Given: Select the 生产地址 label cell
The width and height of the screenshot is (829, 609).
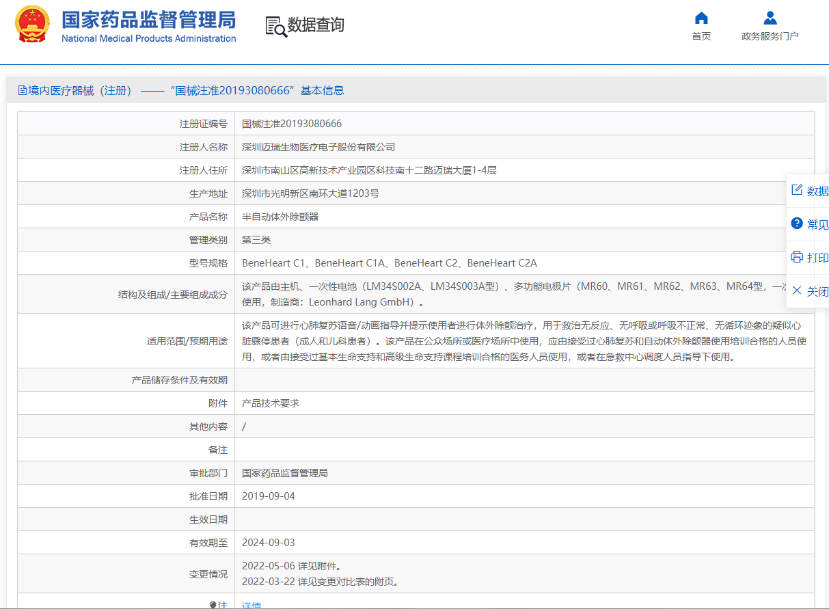Looking at the screenshot, I should (x=126, y=193).
